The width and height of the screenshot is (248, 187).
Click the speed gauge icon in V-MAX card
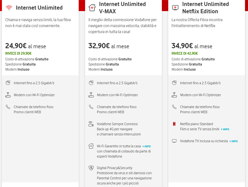pyautogui.click(x=91, y=83)
